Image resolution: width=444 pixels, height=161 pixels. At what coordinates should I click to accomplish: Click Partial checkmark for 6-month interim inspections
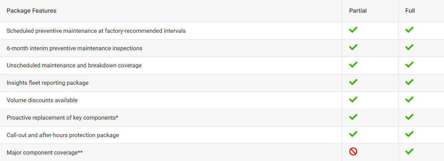[x=353, y=47]
